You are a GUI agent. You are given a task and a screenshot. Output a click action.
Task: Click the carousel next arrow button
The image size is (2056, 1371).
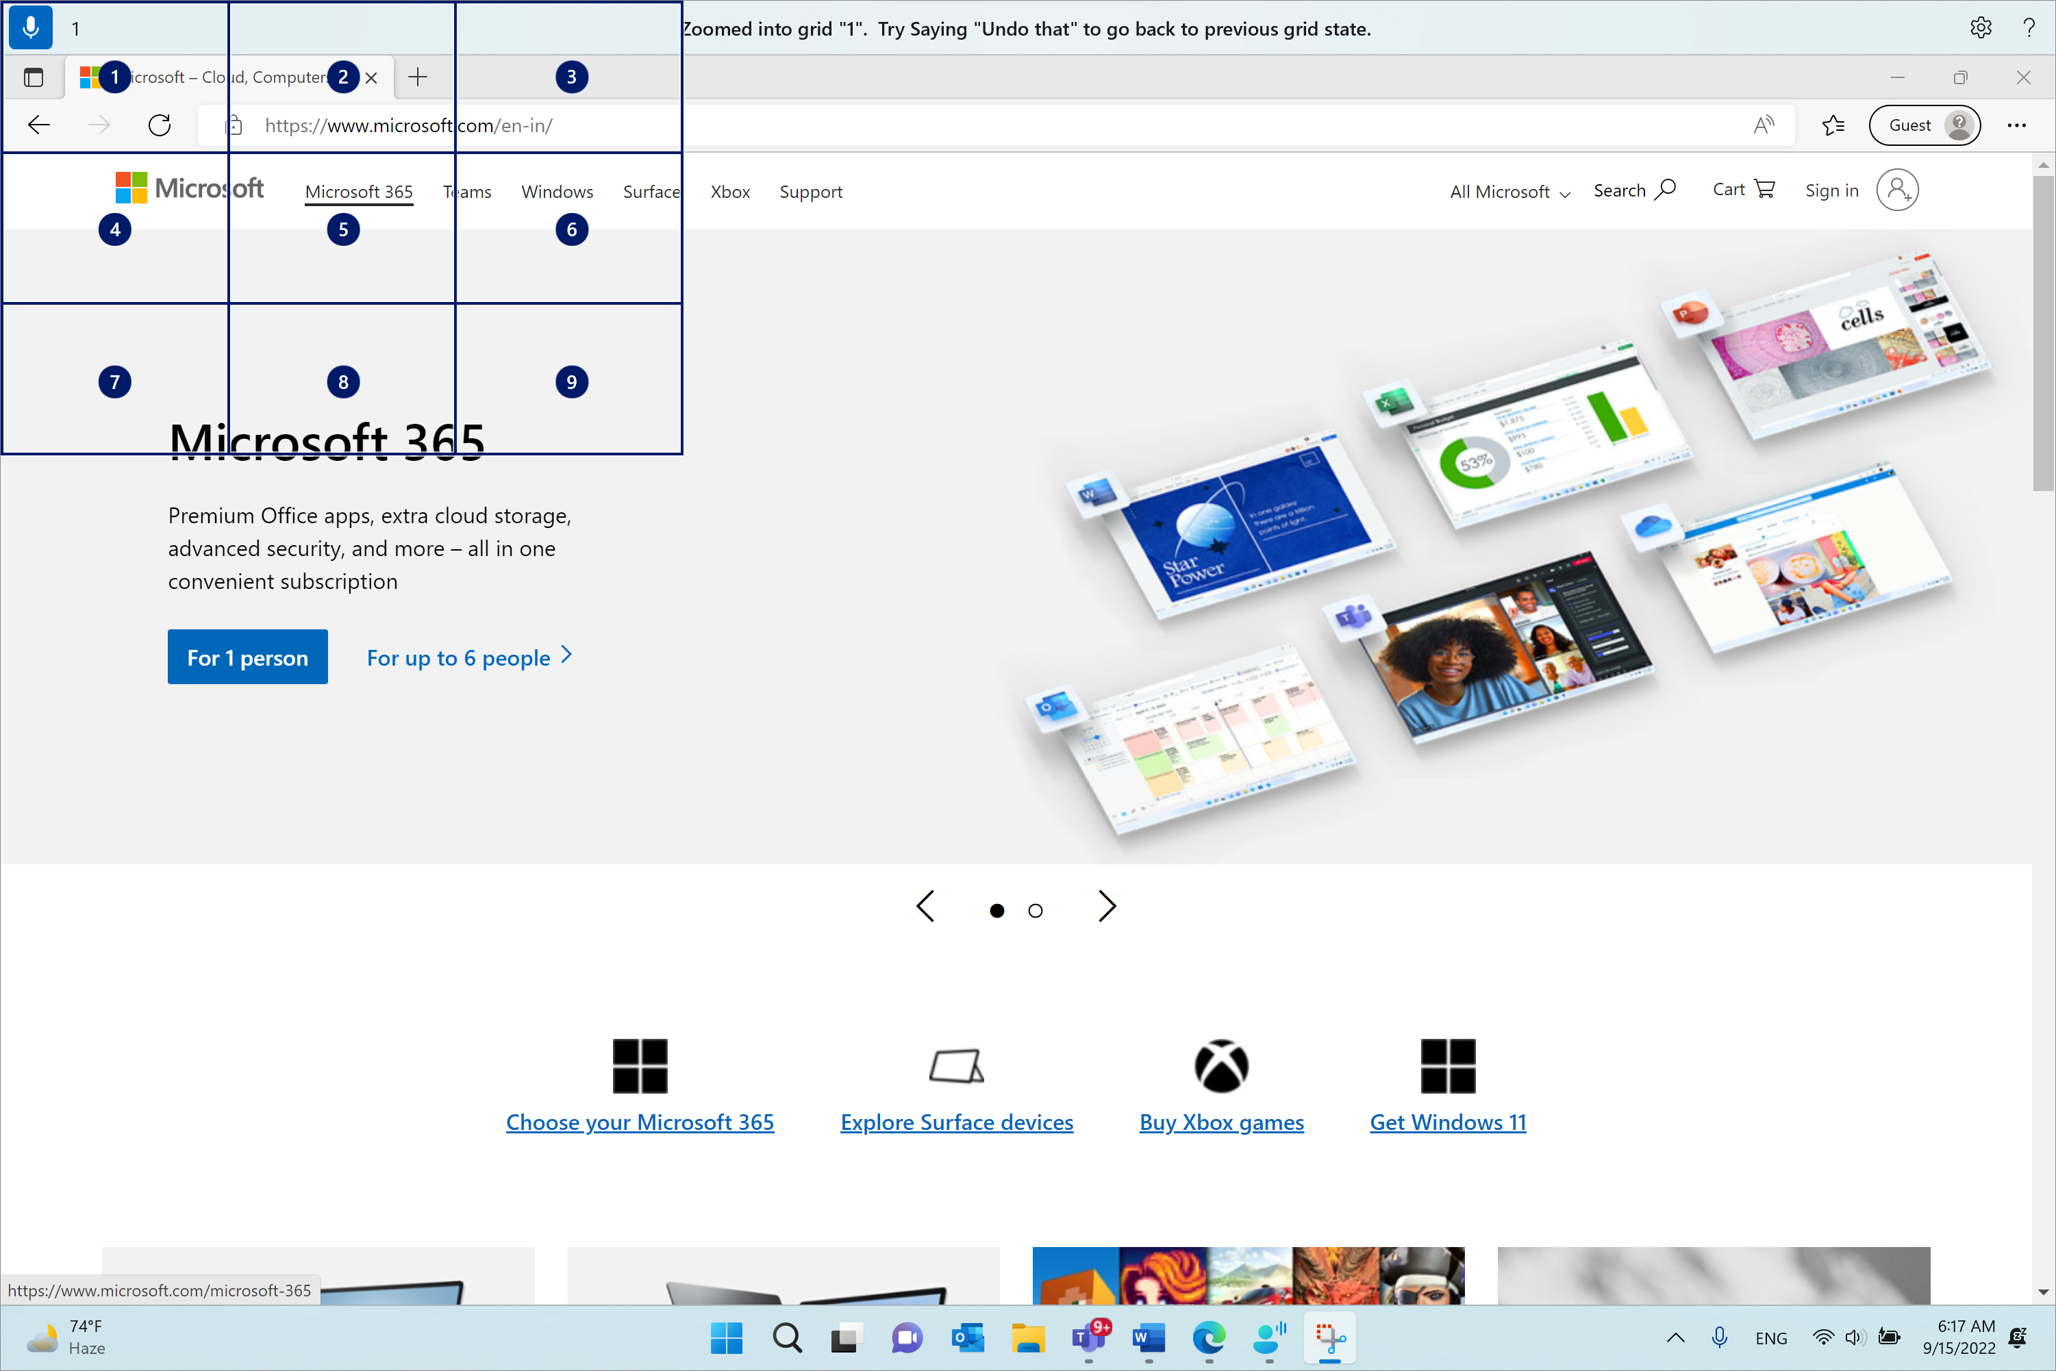coord(1107,907)
